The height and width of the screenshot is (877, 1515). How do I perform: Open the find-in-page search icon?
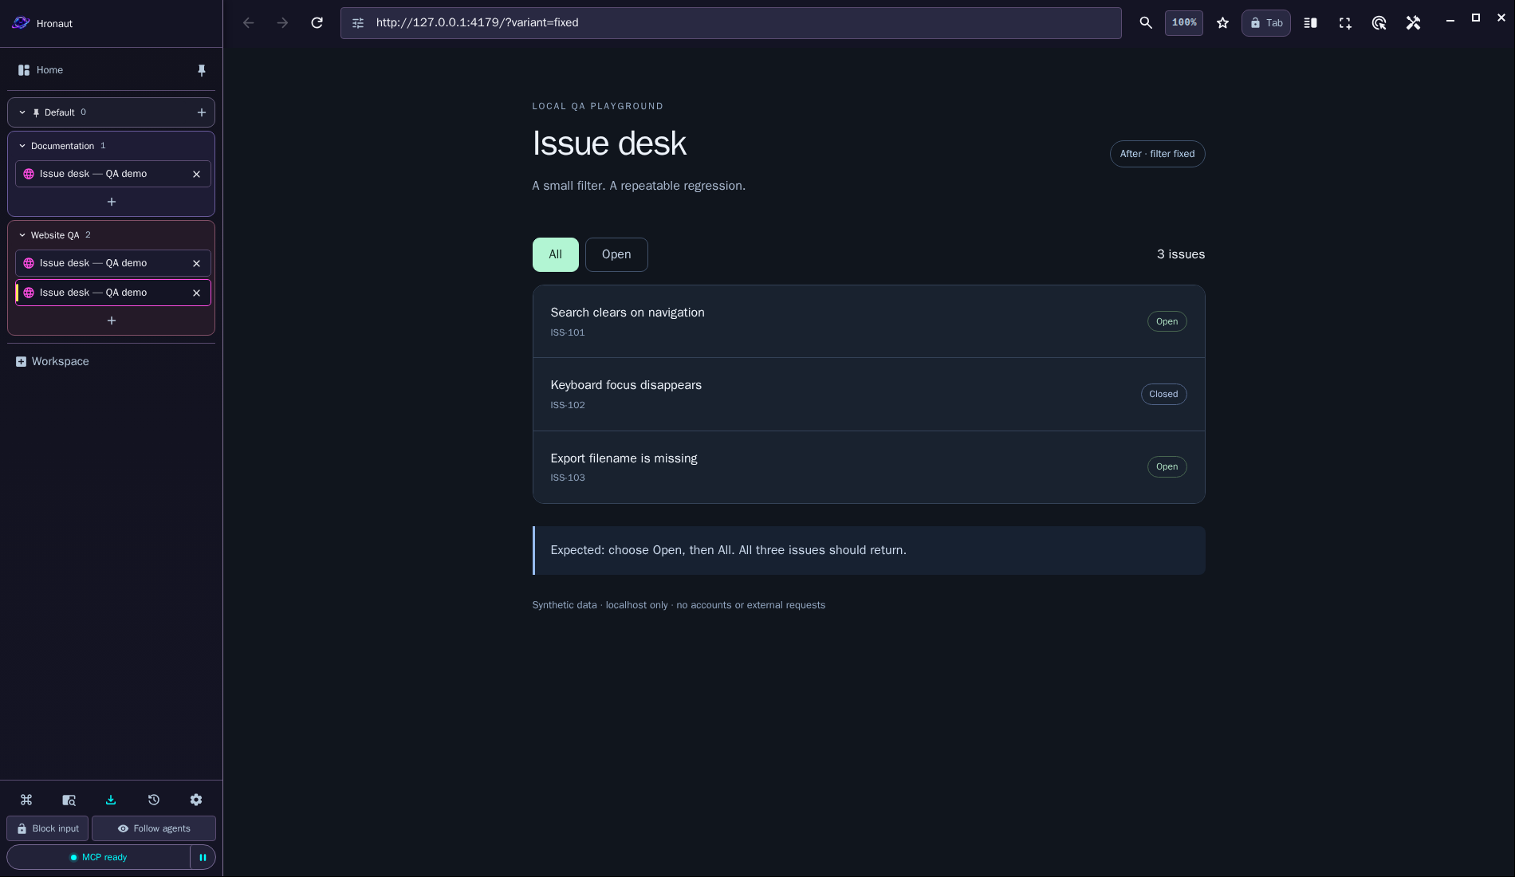(x=1146, y=23)
